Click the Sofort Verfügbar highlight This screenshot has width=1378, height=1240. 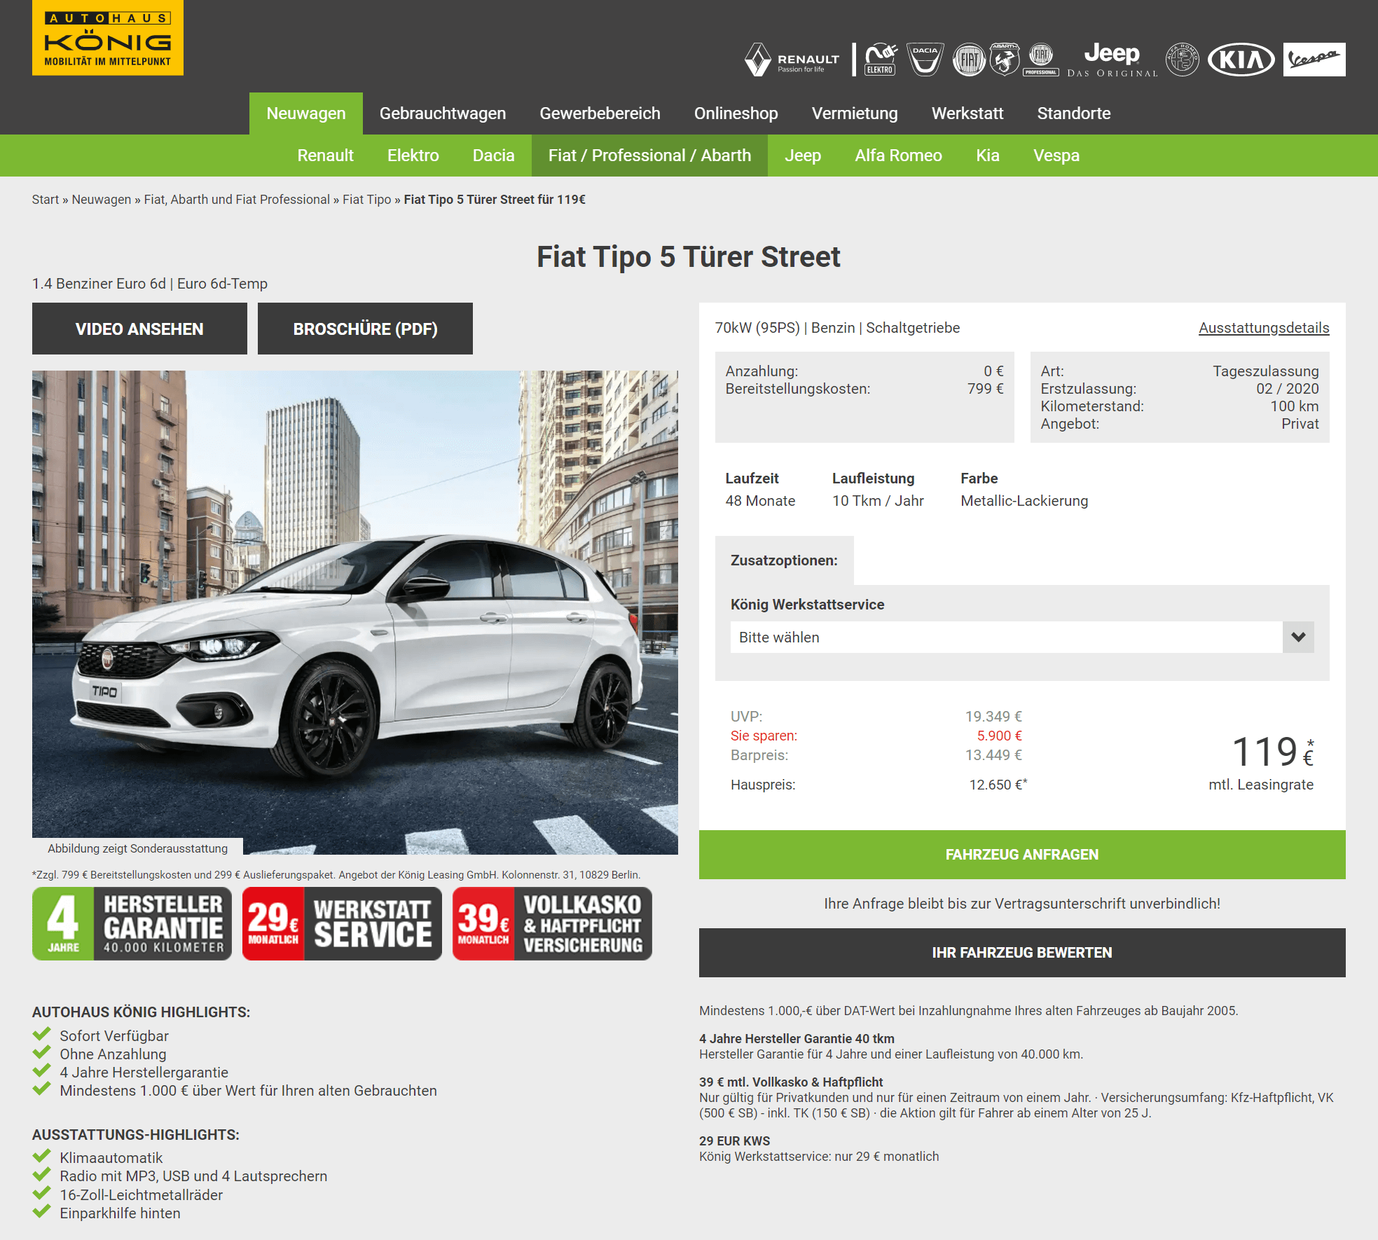(114, 1036)
